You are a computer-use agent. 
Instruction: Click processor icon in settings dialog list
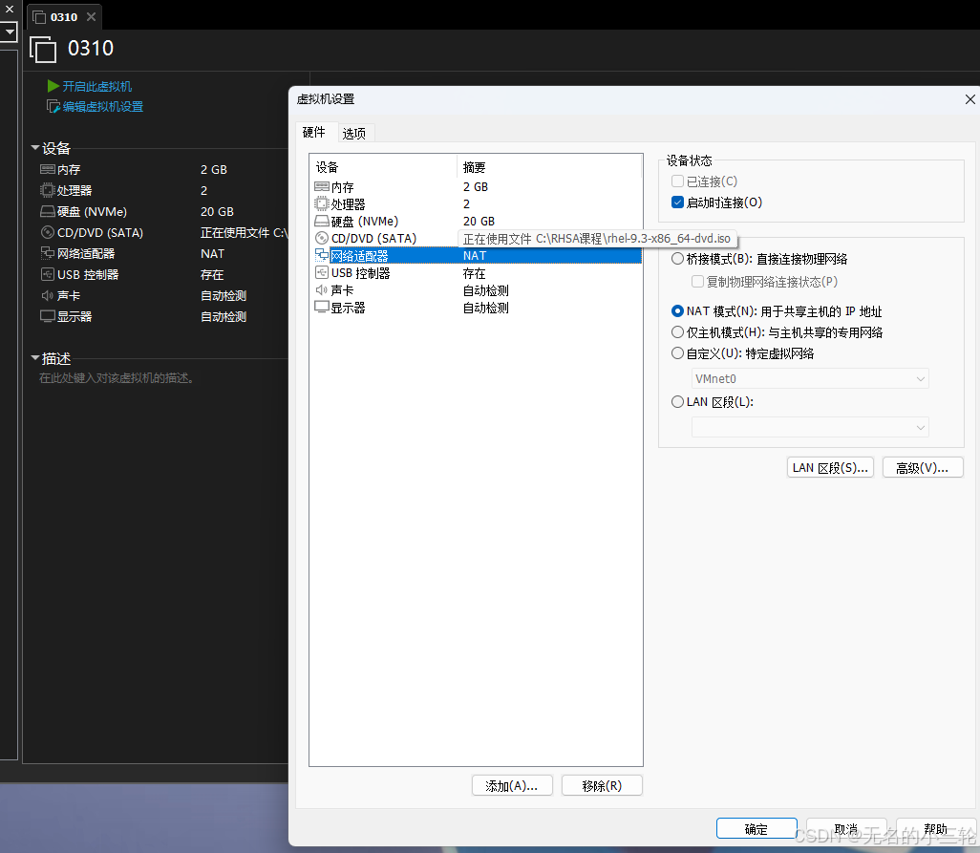(x=321, y=203)
